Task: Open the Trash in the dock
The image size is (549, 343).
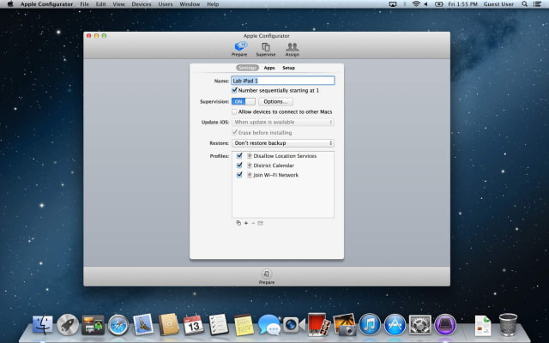Action: (x=508, y=324)
